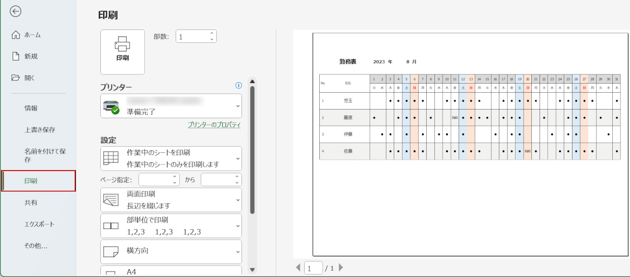Open the printer selection dropdown
630x277 pixels.
point(171,106)
